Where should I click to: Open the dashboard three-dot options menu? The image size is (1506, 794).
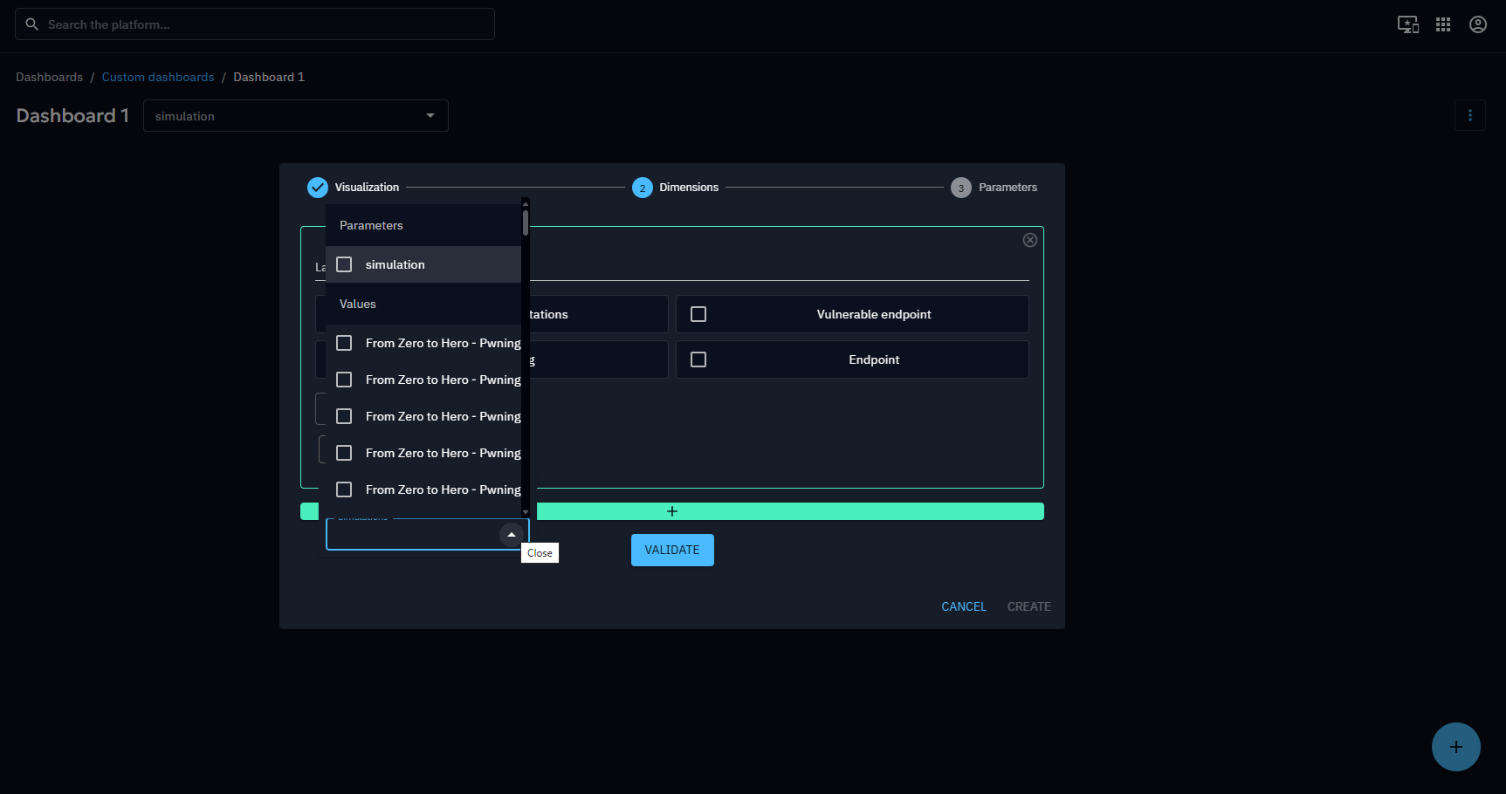[1469, 115]
